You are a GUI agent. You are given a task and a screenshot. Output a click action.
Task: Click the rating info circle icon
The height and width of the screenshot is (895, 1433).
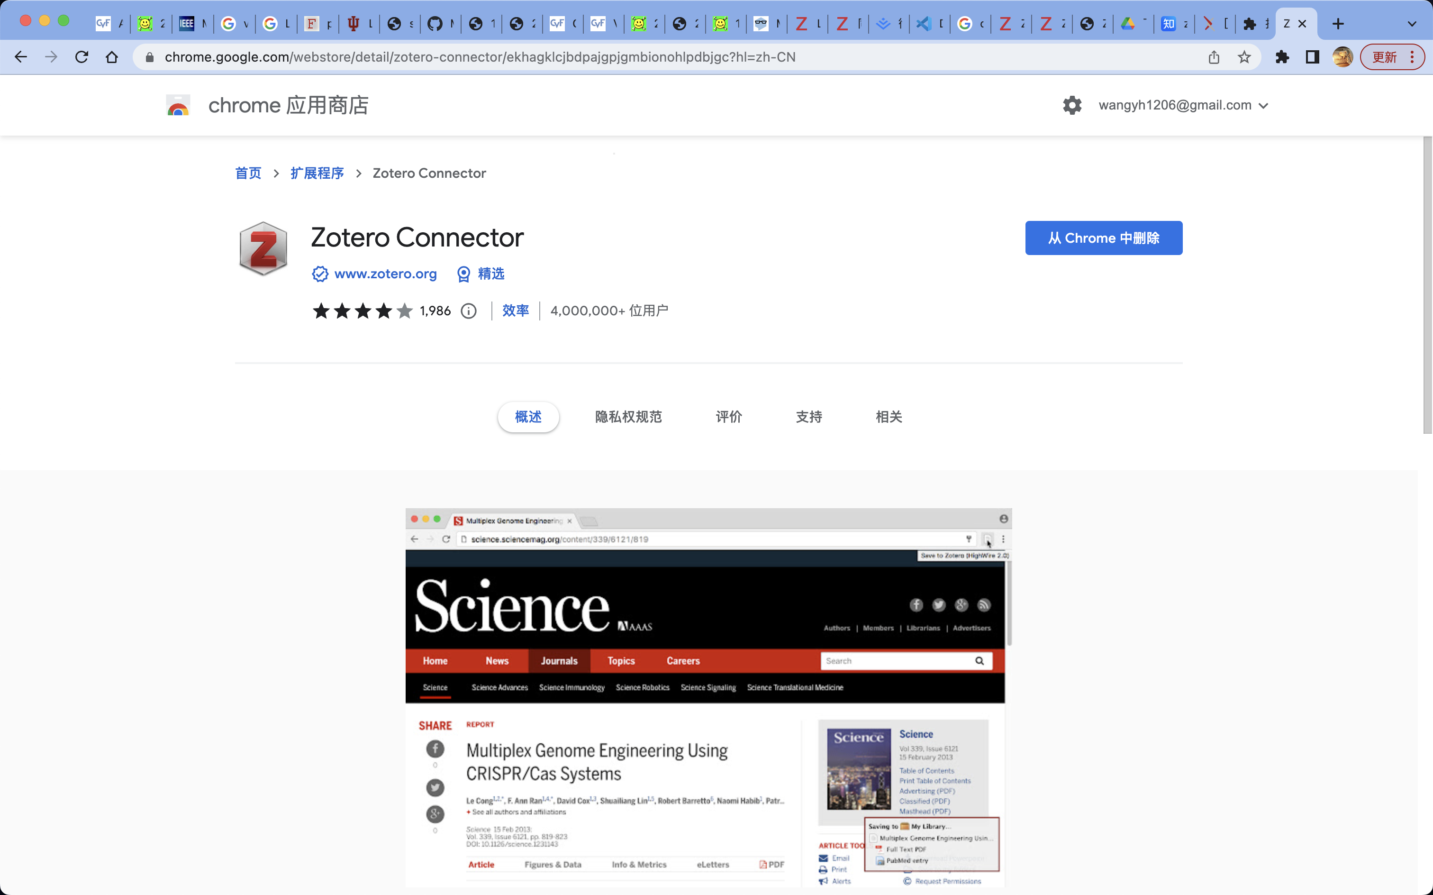(469, 311)
